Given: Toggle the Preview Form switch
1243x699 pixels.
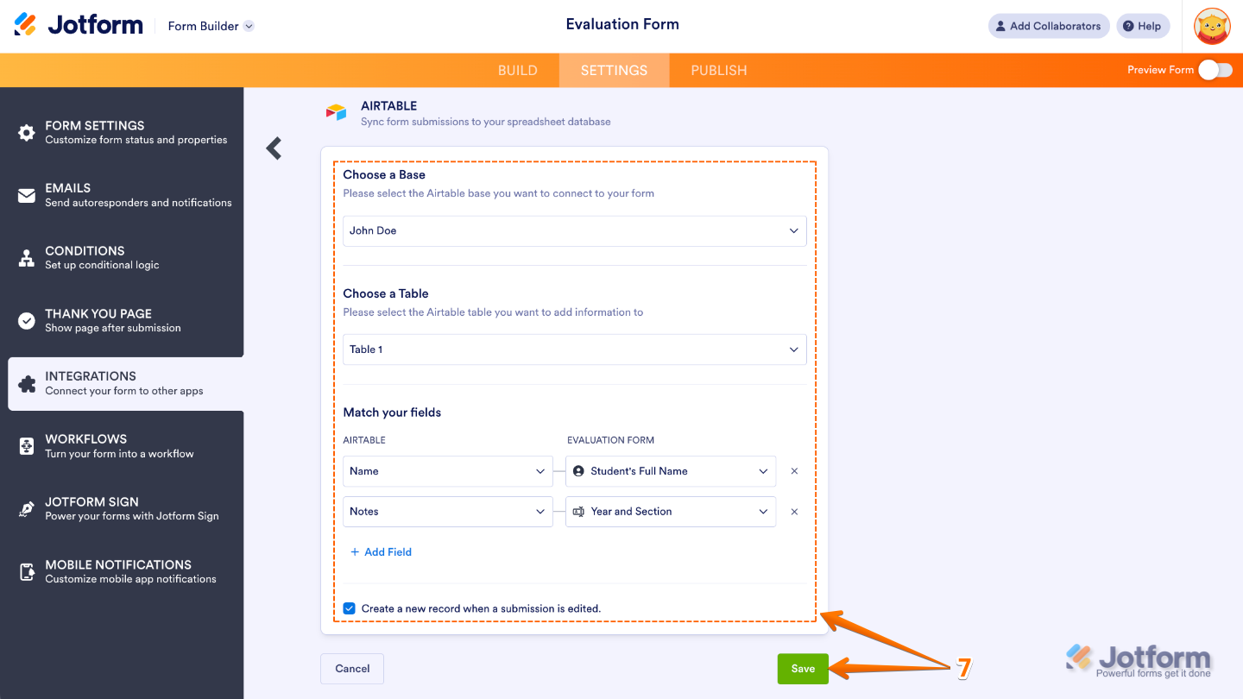Looking at the screenshot, I should pos(1215,70).
